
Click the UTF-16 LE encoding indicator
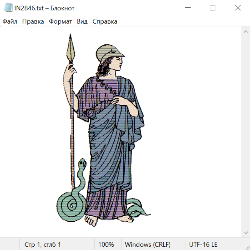203,245
